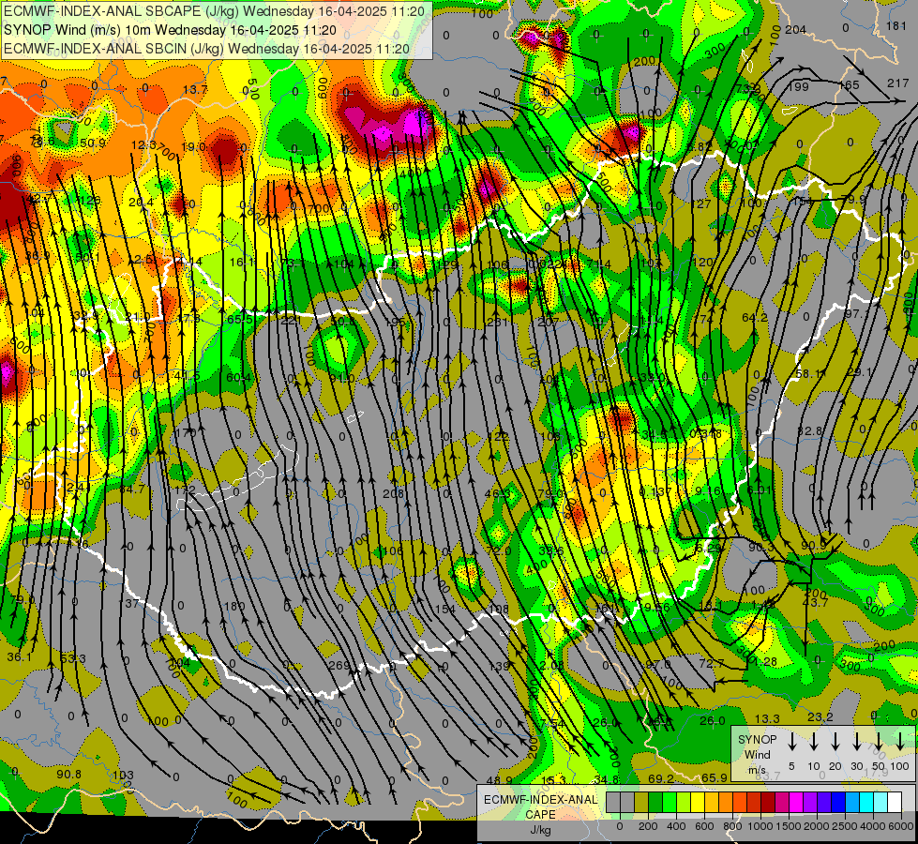Click the wind arrow above the 20 label

[x=835, y=742]
